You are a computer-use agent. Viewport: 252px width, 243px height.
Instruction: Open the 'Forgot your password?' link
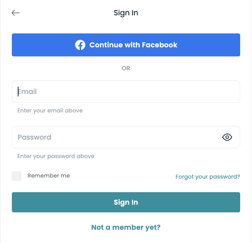pos(207,177)
